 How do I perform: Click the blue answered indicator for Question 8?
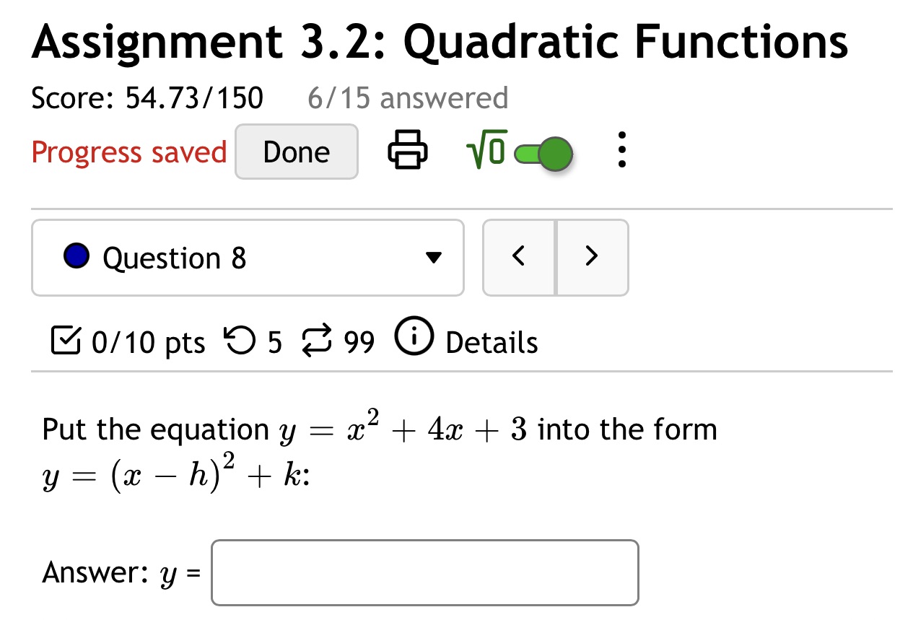(75, 256)
